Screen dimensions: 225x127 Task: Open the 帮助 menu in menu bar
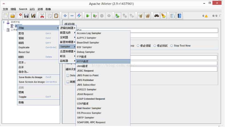[x=48, y=9]
